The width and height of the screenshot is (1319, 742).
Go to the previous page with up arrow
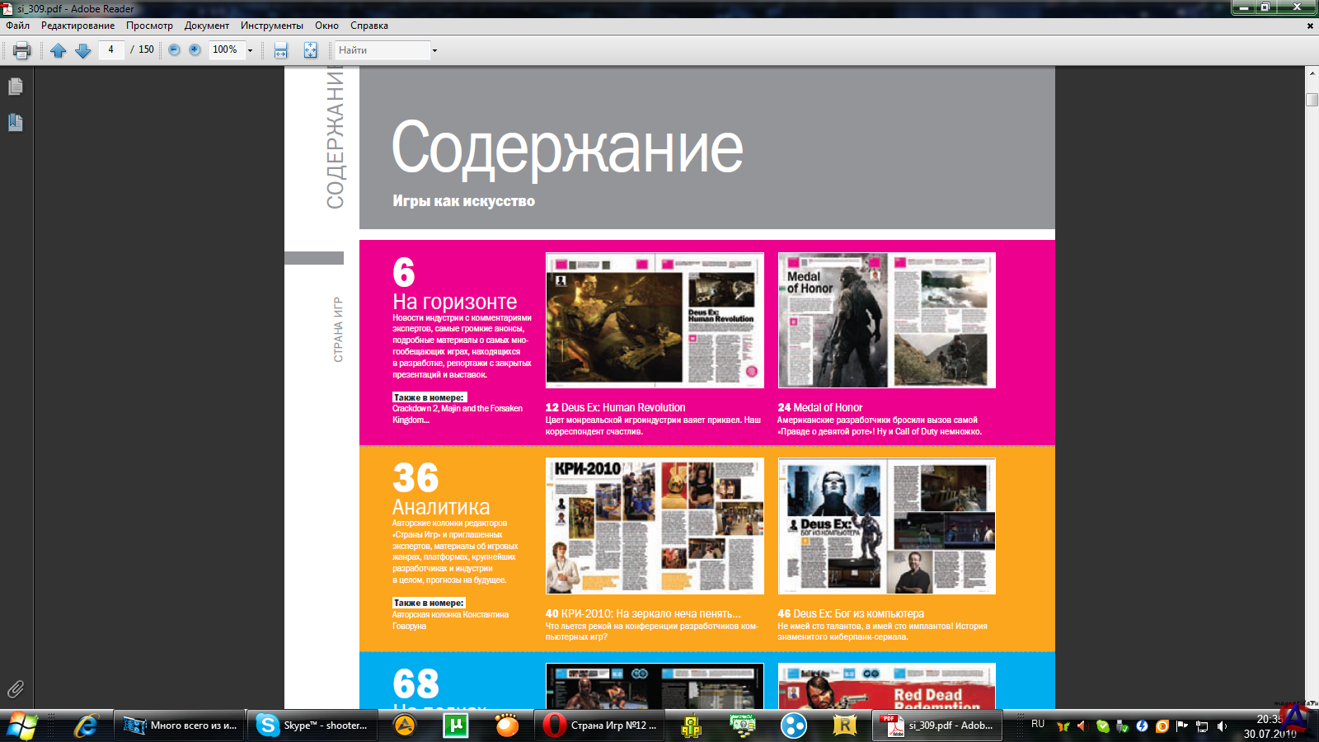pos(58,50)
